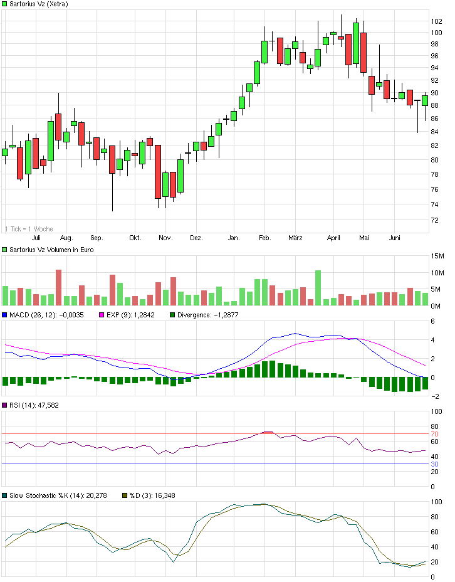Viewport: 455px width, 582px height.
Task: Click the 'Feb.' month axis label
Action: (x=265, y=238)
